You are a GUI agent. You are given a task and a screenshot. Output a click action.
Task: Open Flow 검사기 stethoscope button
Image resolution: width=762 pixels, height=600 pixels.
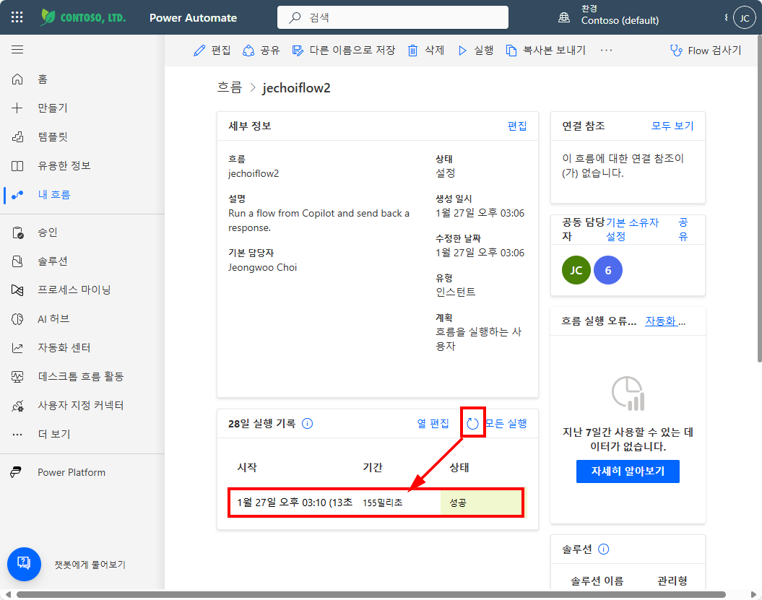706,50
